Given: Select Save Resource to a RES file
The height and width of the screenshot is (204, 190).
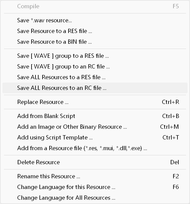Looking at the screenshot, I should pyautogui.click(x=54, y=31).
